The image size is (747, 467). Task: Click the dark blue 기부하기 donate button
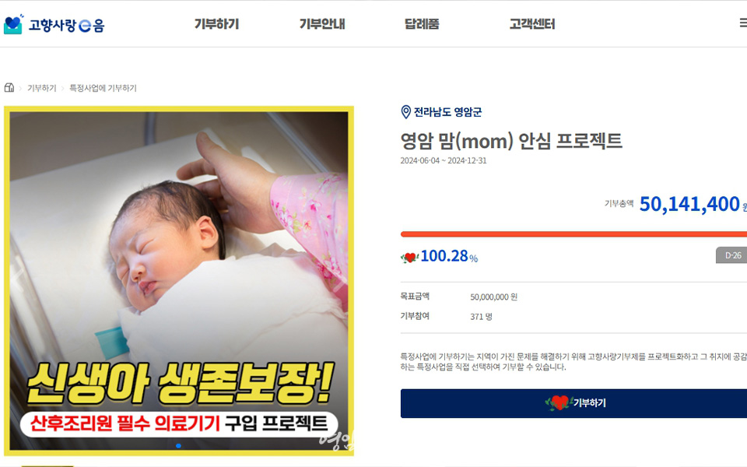[x=573, y=404]
